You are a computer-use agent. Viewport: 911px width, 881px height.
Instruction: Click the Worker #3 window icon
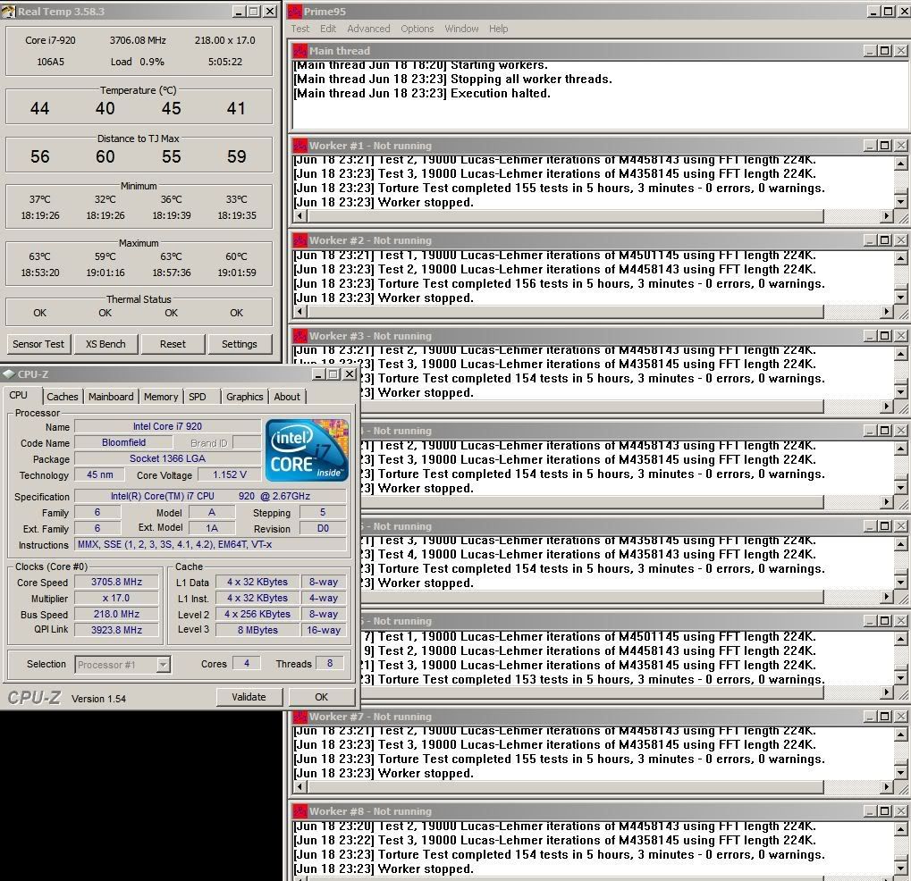[x=299, y=336]
